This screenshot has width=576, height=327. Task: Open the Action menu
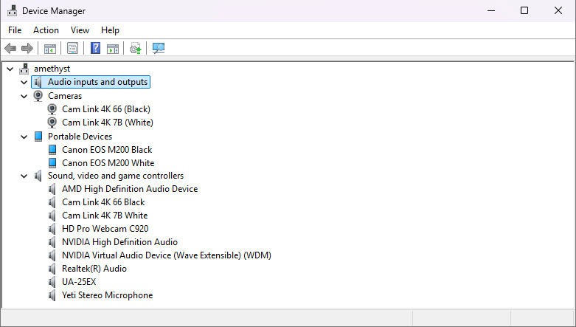click(46, 30)
